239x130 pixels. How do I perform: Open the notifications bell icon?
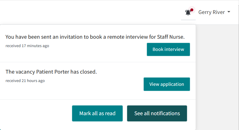[x=188, y=12]
